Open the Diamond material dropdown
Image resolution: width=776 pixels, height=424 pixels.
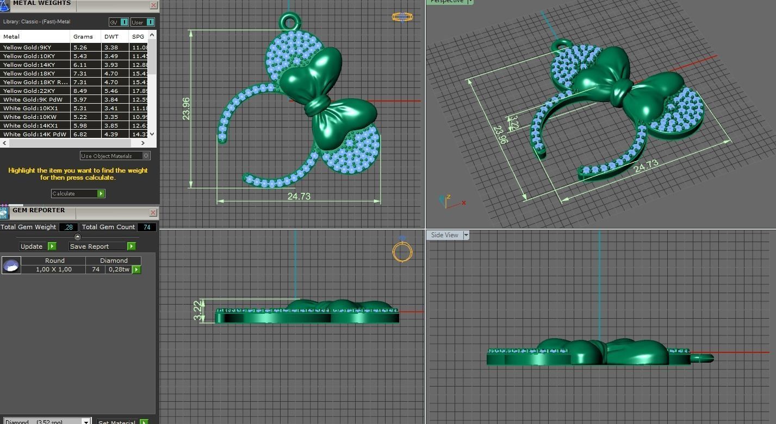86,422
